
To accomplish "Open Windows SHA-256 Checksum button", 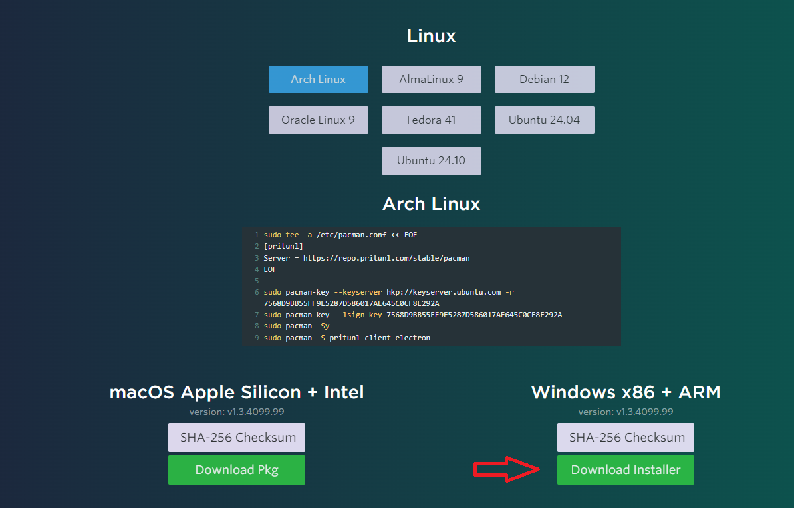I will 625,437.
